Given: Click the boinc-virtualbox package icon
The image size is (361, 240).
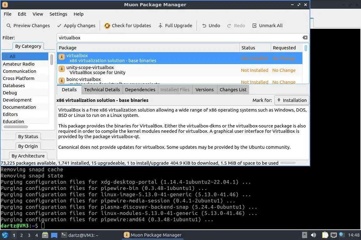Looking at the screenshot, I should click(x=62, y=81).
